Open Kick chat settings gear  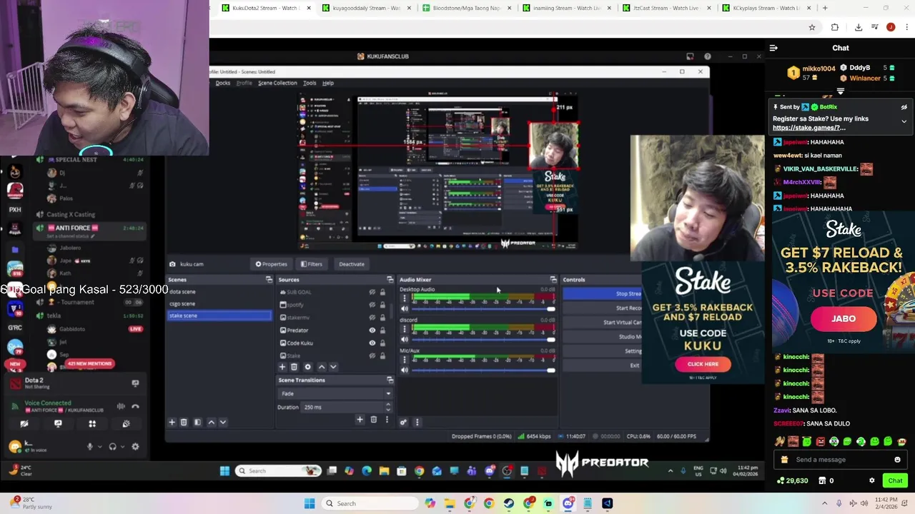click(x=871, y=480)
